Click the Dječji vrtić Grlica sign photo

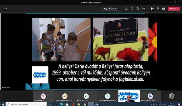pos(120,39)
